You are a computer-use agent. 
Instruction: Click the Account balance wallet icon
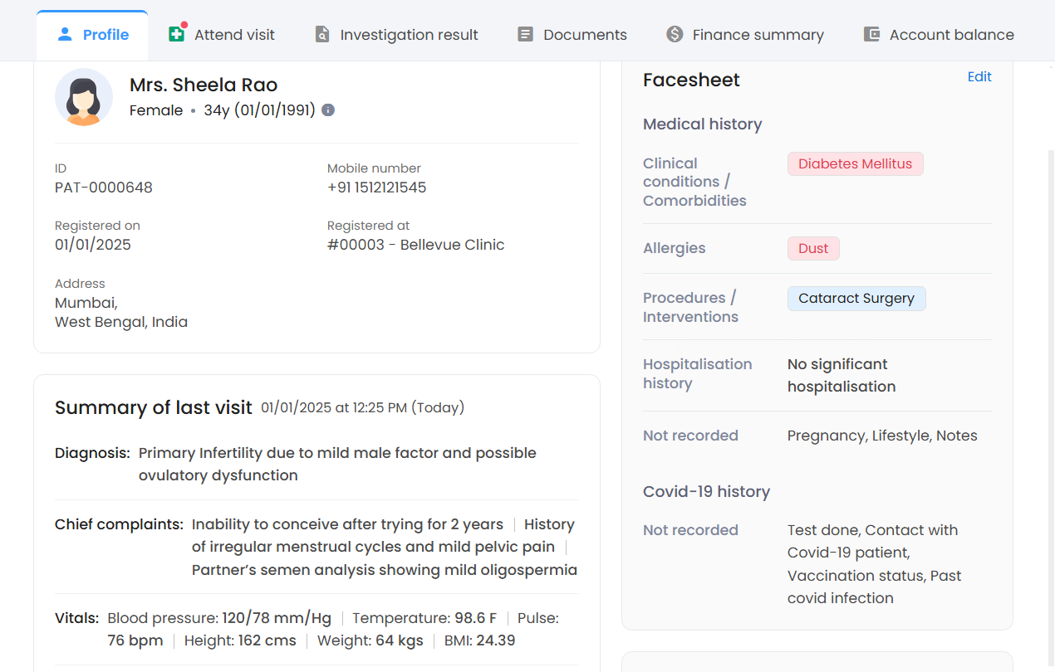[871, 35]
